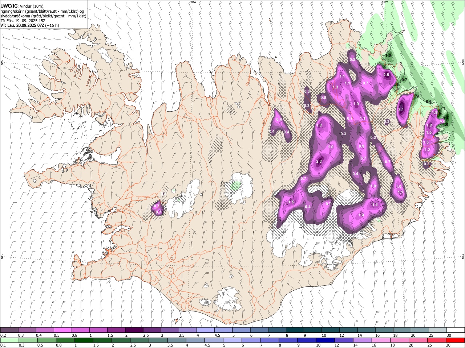The image size is (465, 348).
Task: Click the 'slydda/snjókoma (grátt/bleikt/grænt' description line
Action: tap(43, 16)
